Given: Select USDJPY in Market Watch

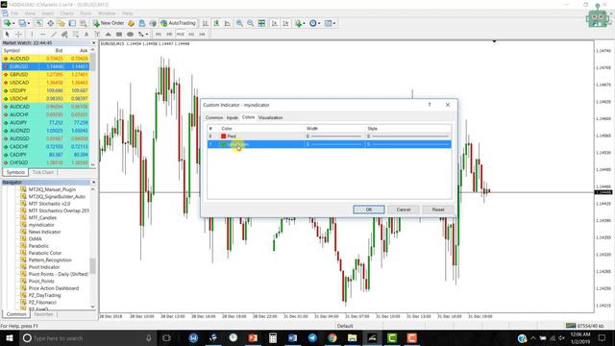Looking at the screenshot, I should click(45, 90).
